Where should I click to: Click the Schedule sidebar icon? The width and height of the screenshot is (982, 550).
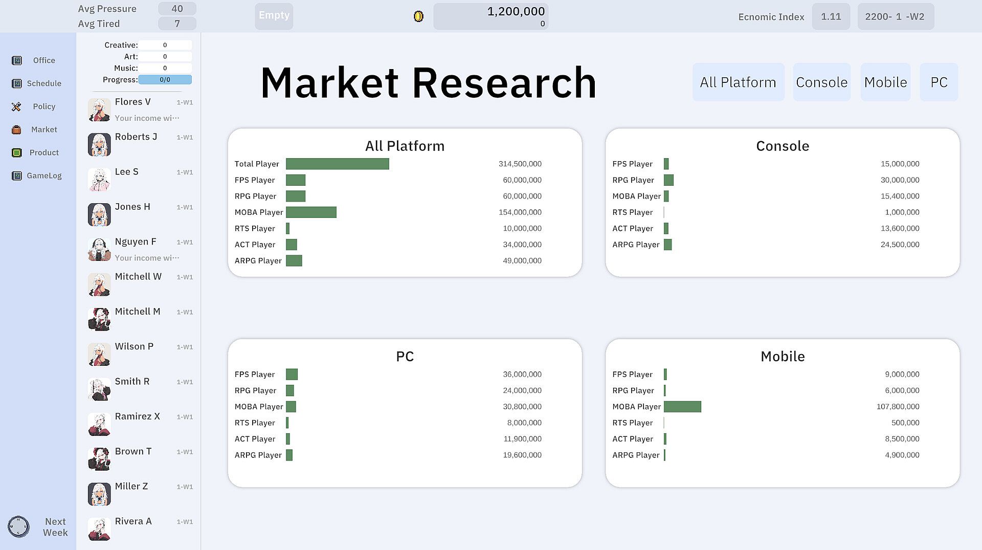(17, 83)
